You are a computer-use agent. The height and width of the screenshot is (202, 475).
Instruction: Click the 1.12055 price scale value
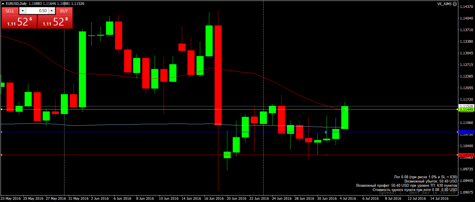point(466,88)
